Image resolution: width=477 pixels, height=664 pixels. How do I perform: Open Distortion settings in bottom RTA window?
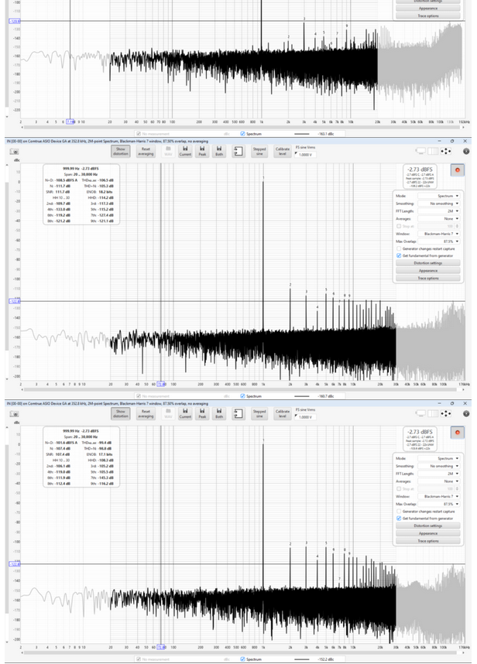click(x=428, y=525)
